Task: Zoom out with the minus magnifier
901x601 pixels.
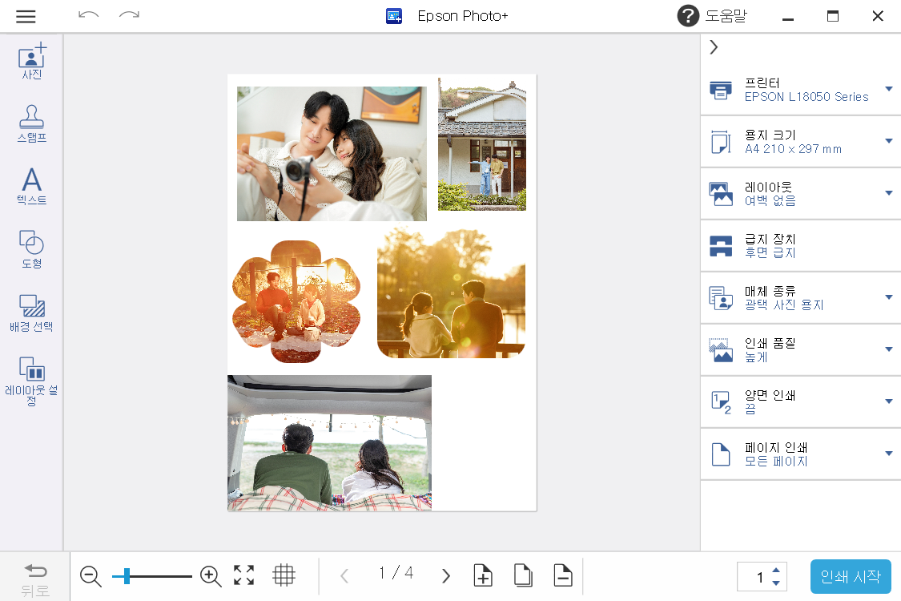Action: point(91,575)
